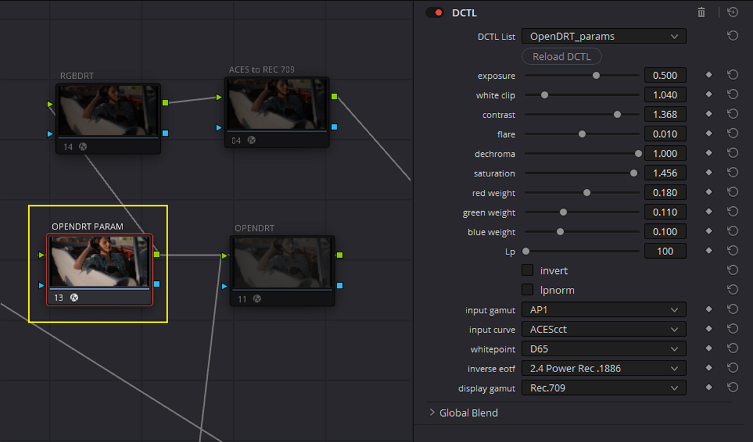The image size is (753, 442).
Task: Click the white clip value field 1.040
Action: 665,95
